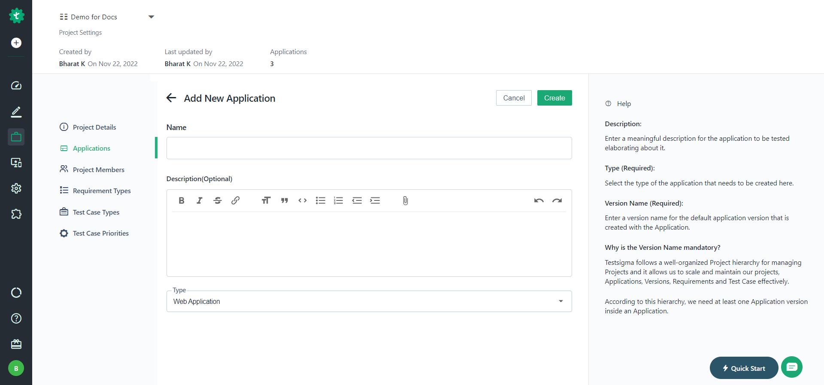The image size is (824, 385).
Task: Click the Project Settings label
Action: 80,33
